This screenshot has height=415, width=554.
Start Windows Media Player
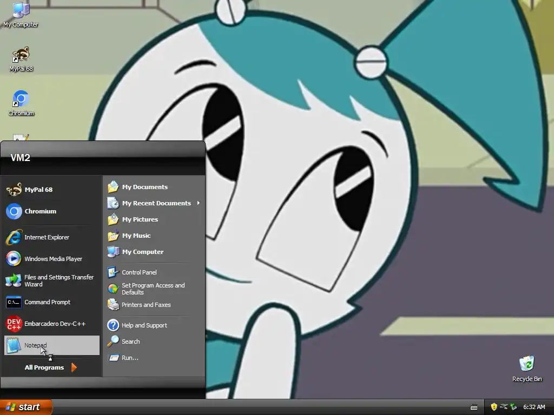pos(51,259)
